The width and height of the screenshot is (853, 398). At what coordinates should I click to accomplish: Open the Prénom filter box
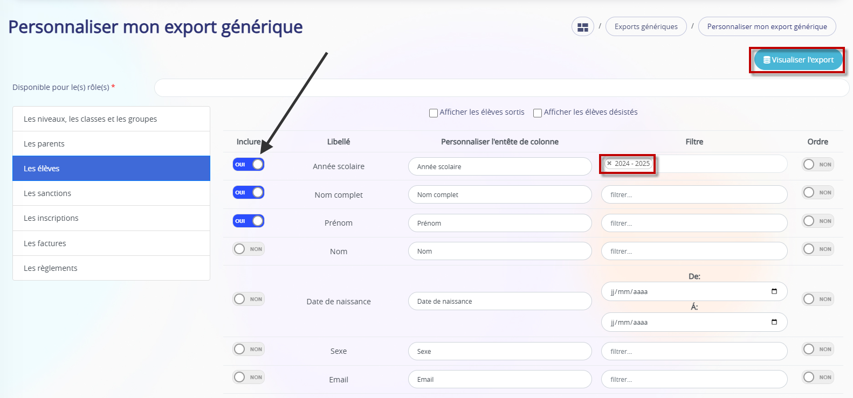click(694, 223)
